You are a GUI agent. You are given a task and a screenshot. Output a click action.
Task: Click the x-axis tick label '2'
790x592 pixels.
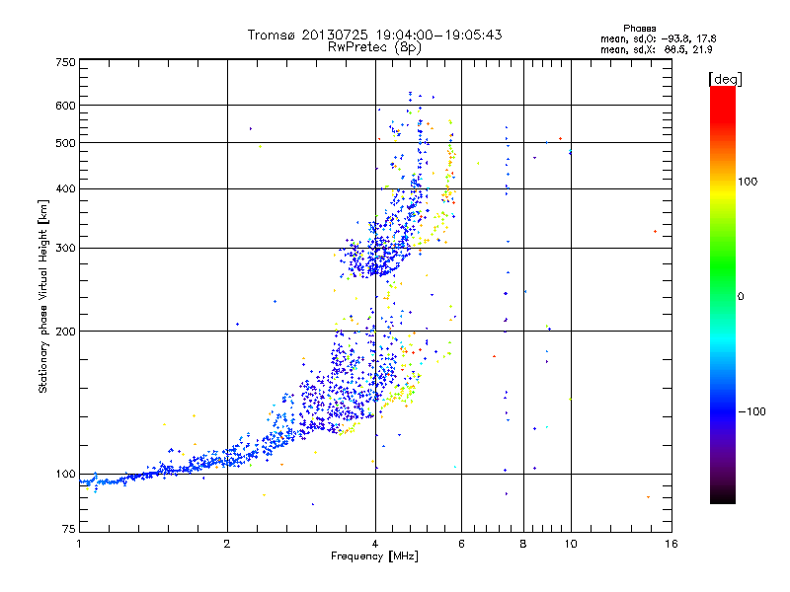click(227, 544)
